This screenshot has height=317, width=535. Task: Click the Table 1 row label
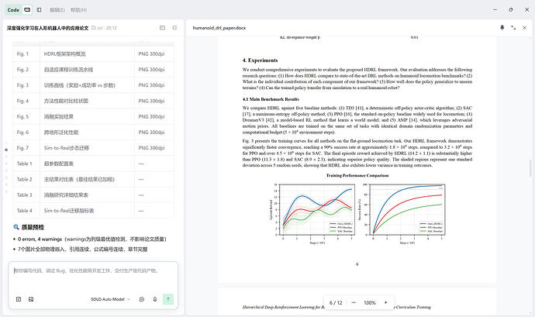(x=25, y=164)
